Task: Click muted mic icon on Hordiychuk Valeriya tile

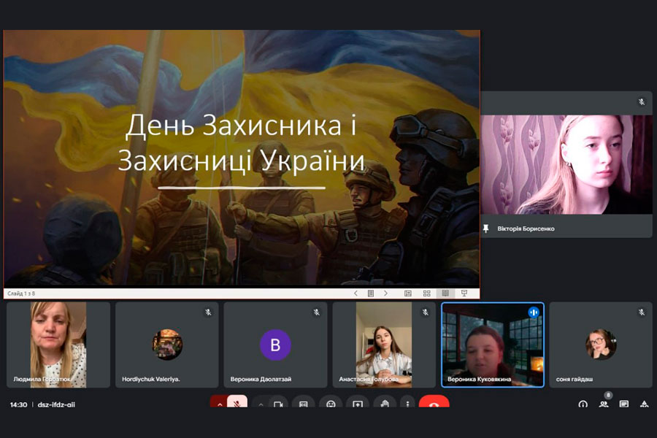Action: [208, 312]
